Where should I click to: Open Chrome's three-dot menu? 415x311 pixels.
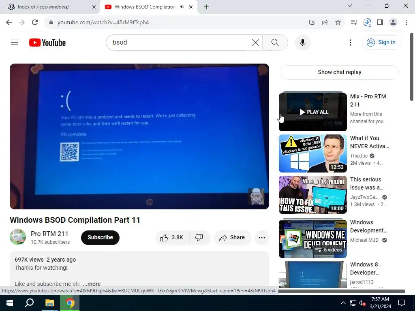click(406, 23)
